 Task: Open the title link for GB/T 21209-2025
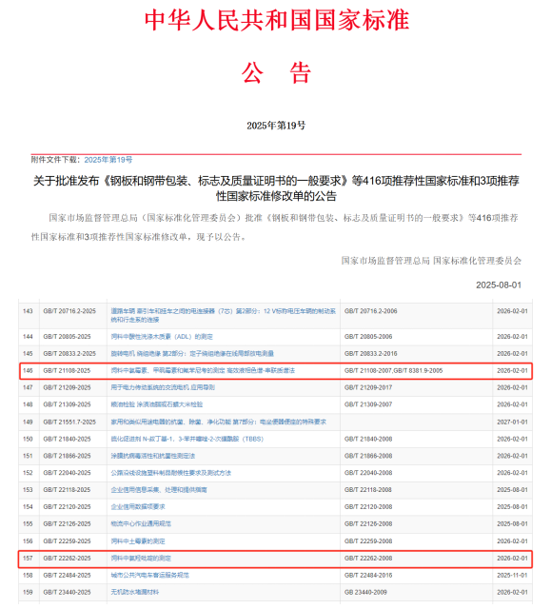(x=163, y=387)
